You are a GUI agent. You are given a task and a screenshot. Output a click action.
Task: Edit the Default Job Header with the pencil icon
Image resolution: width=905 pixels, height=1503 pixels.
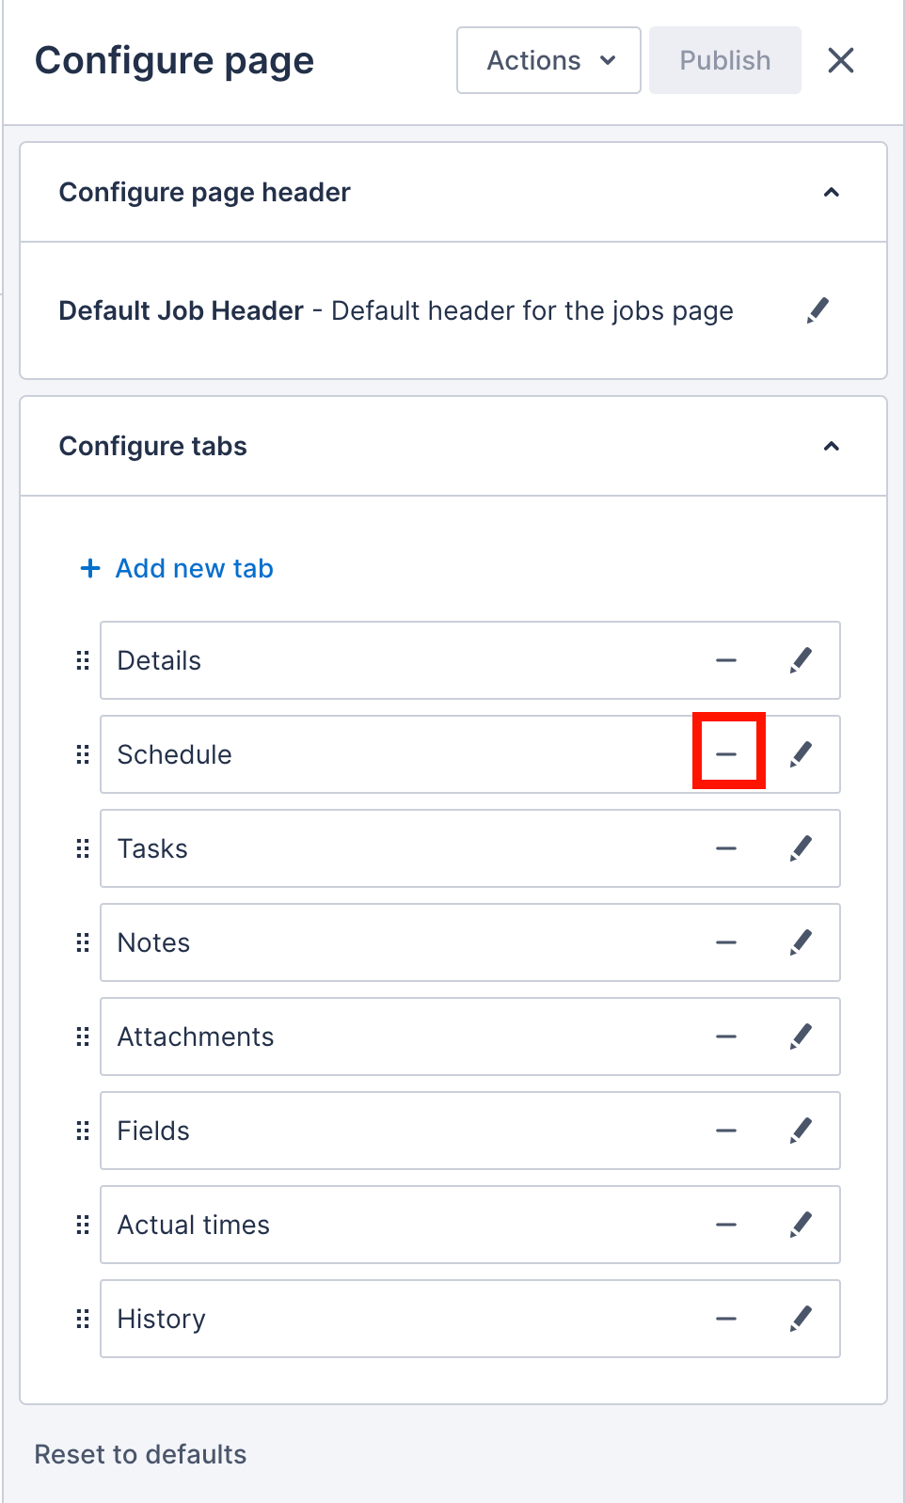pos(818,310)
